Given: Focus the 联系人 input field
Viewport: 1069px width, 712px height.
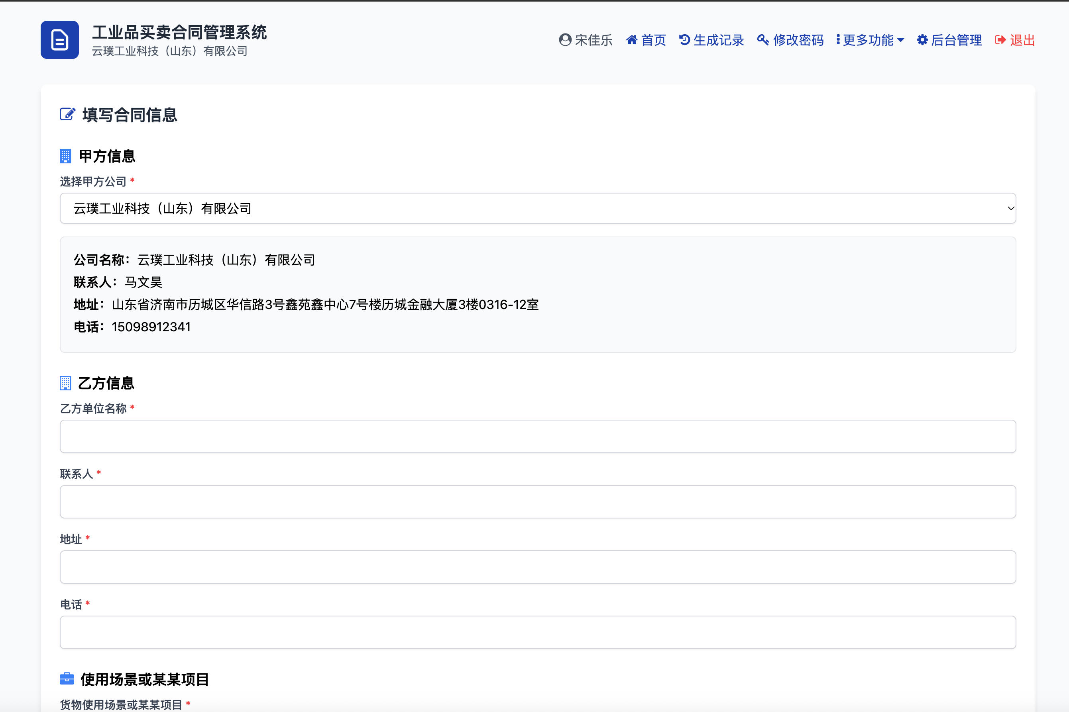Looking at the screenshot, I should tap(538, 502).
